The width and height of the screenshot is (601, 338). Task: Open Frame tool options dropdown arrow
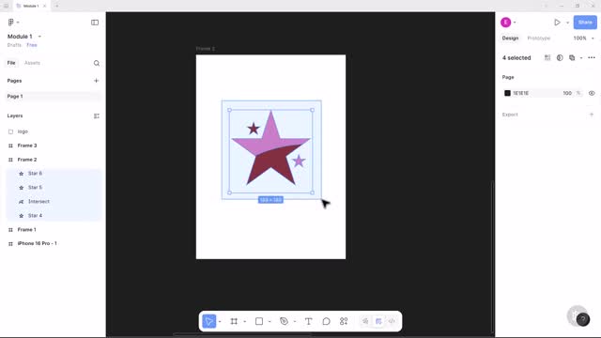click(x=244, y=321)
